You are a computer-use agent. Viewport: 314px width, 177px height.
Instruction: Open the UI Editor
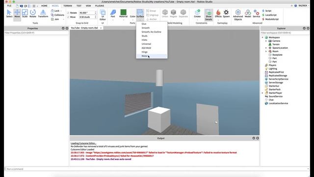pyautogui.click(x=103, y=15)
